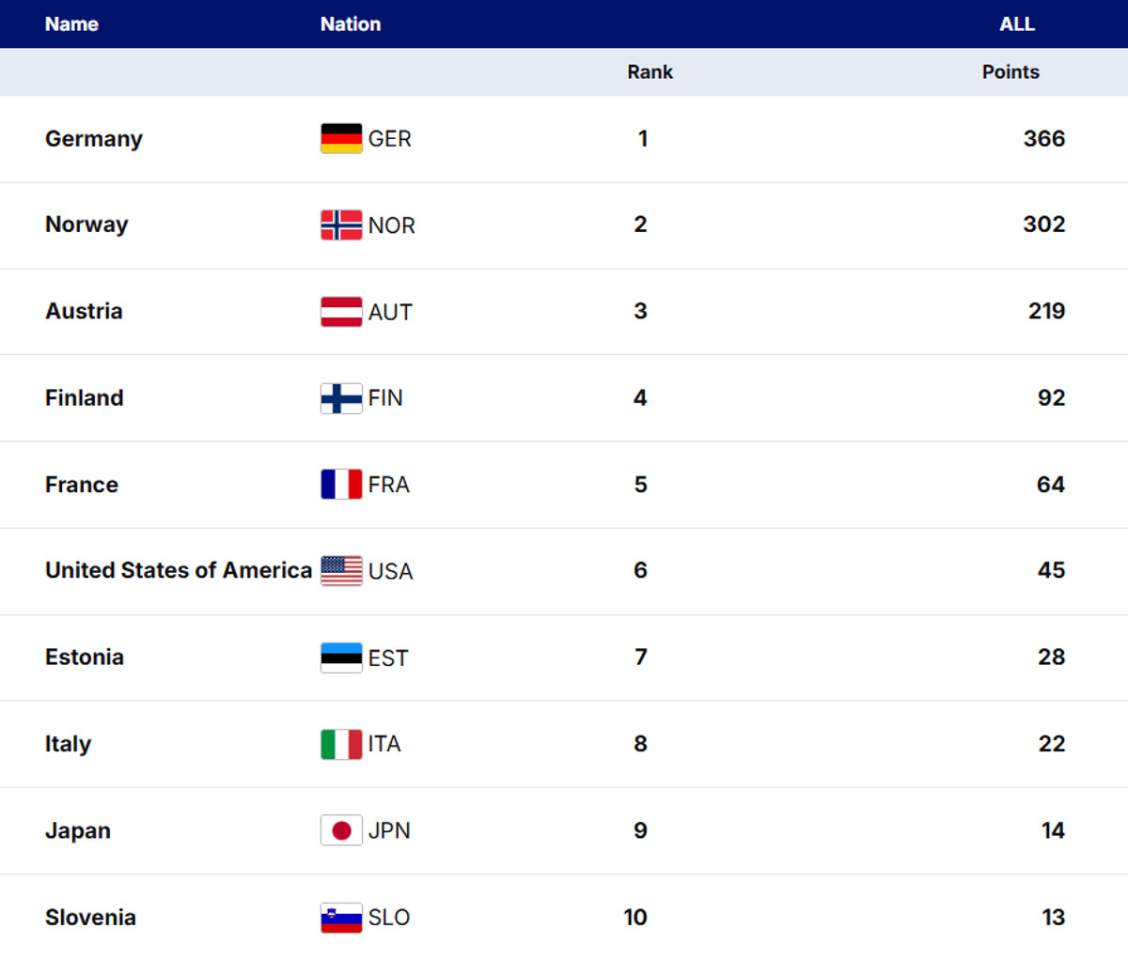The width and height of the screenshot is (1128, 959).
Task: Click the Austria flag icon
Action: point(341,312)
